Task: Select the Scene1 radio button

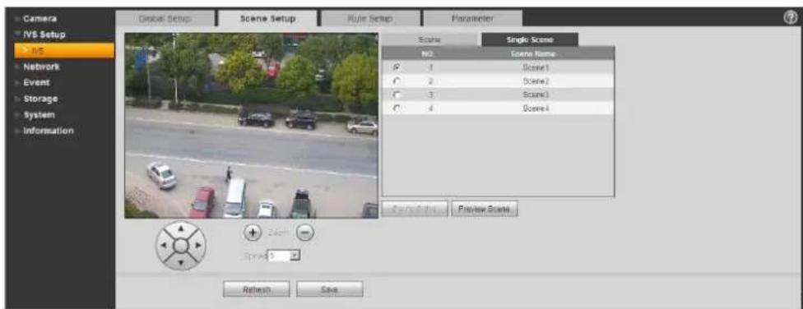Action: tap(397, 67)
